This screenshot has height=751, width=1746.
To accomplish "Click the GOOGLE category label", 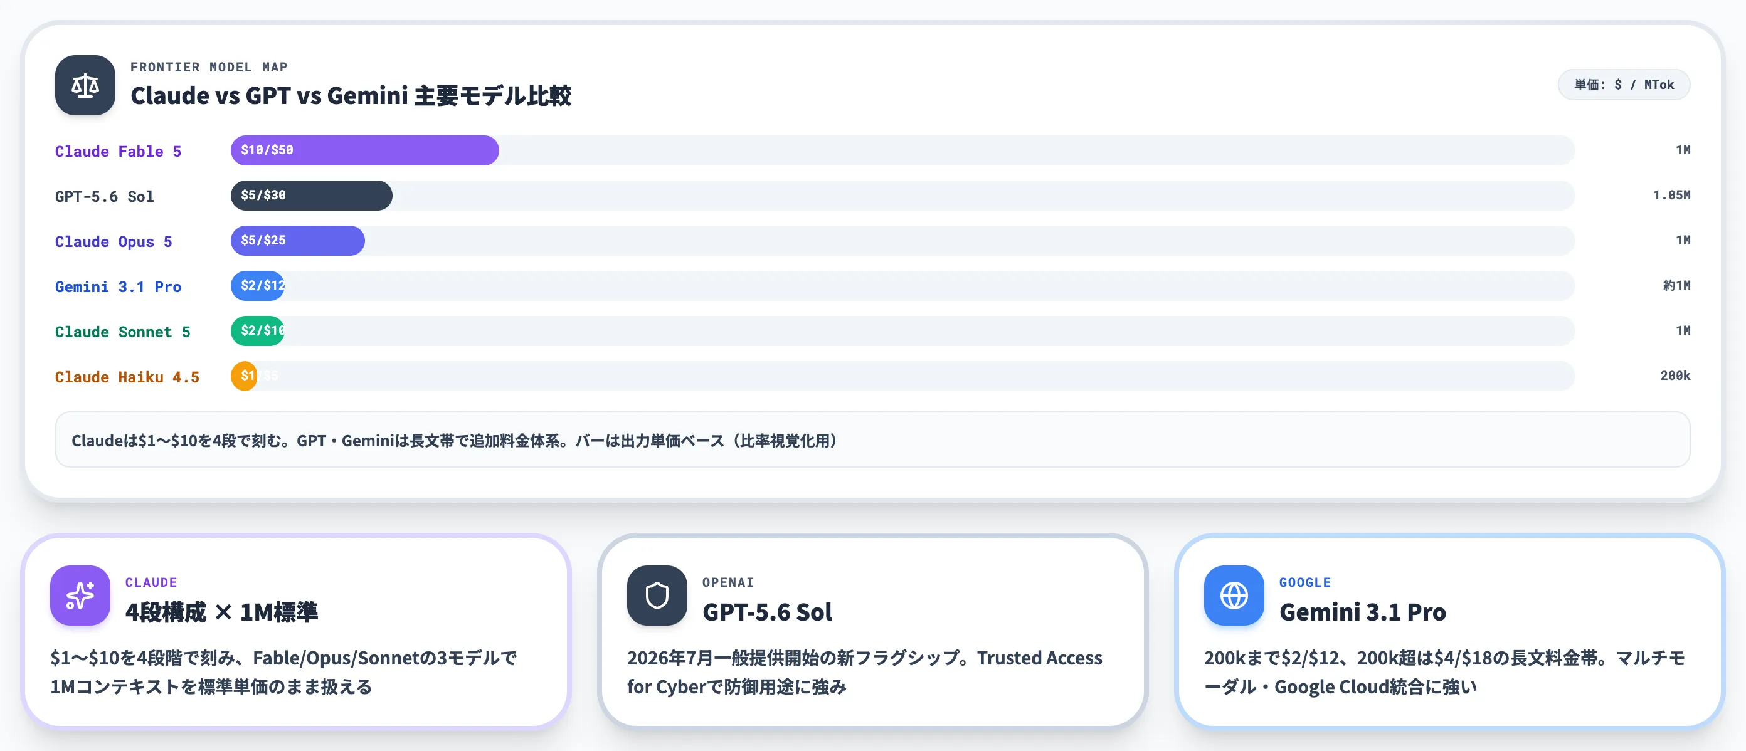I will (1304, 582).
